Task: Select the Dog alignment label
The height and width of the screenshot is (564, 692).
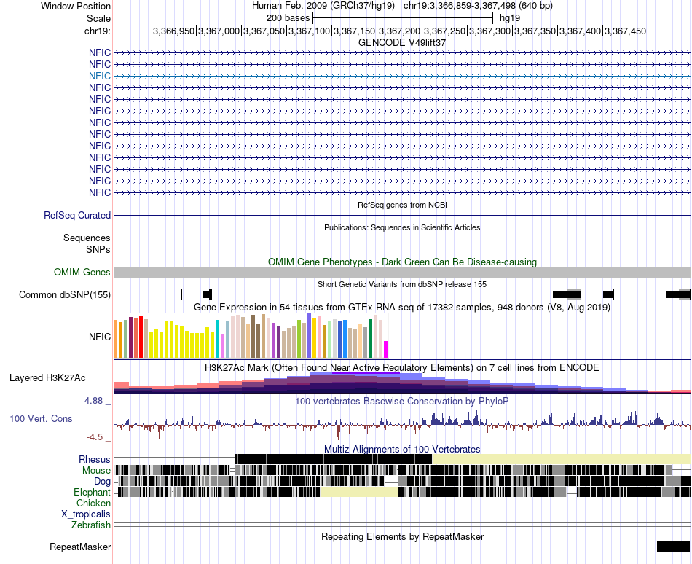Action: click(x=102, y=482)
